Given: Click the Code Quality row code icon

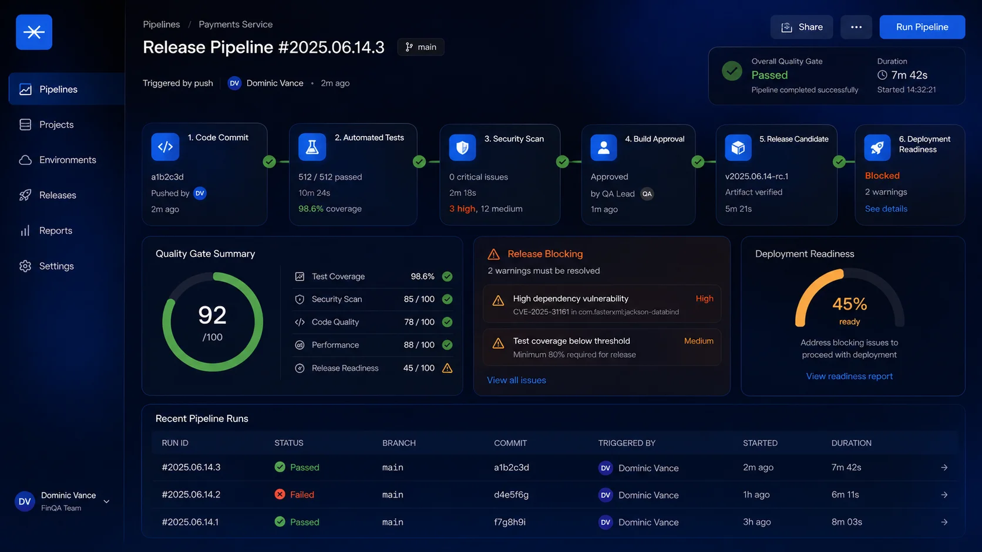Looking at the screenshot, I should pos(300,322).
